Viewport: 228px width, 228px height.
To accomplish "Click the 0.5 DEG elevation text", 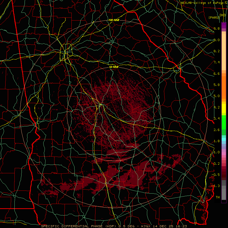I will (127, 226).
